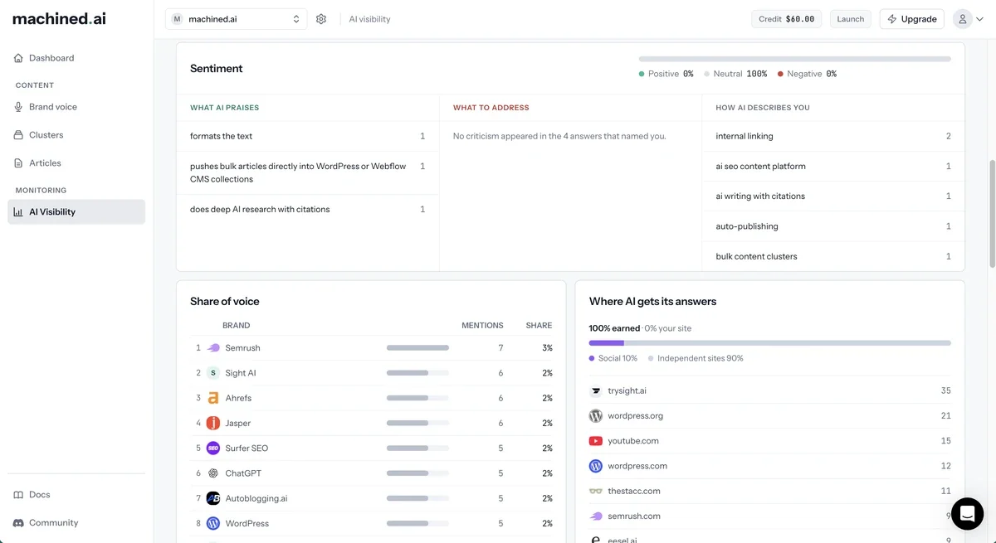
Task: Click the Sight AI brand logo
Action: coord(213,373)
